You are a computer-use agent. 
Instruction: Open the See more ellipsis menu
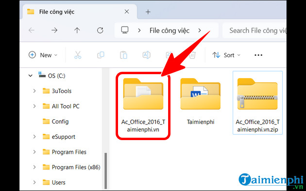(258, 55)
